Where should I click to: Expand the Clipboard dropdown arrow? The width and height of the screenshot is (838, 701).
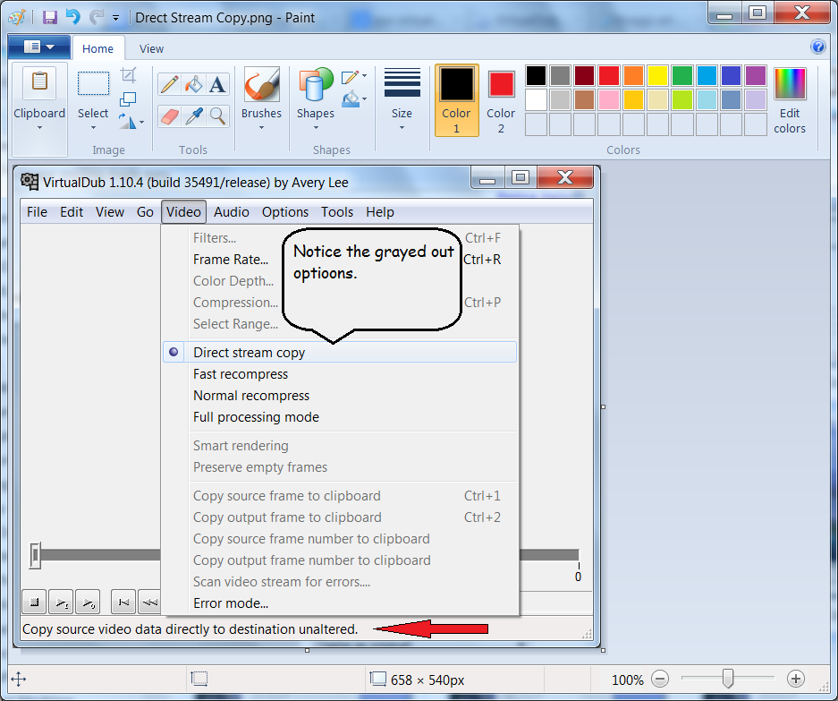39,128
